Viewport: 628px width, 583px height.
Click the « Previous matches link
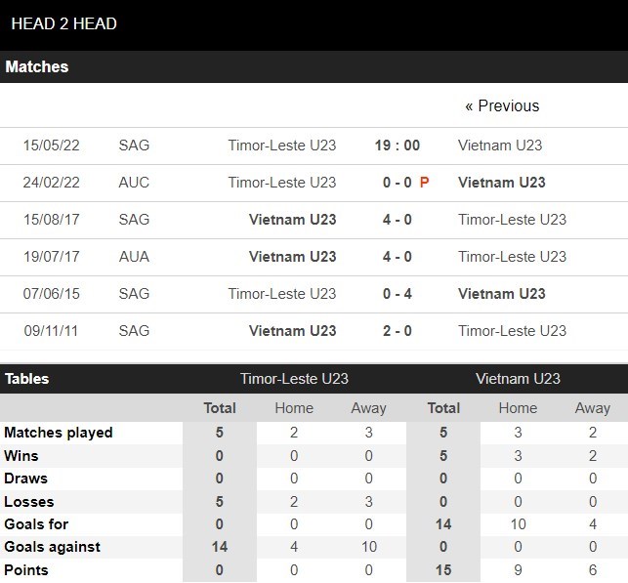coord(502,106)
